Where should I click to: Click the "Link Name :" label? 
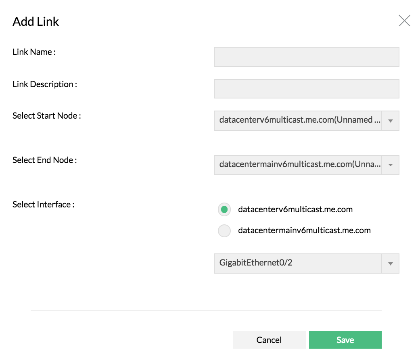(34, 52)
